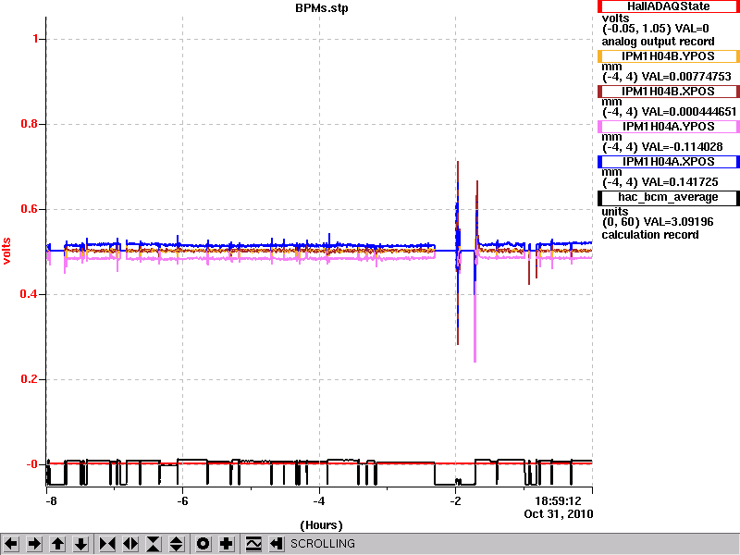Click the BPMs.stp plot title
The height and width of the screenshot is (555, 740).
coord(322,8)
